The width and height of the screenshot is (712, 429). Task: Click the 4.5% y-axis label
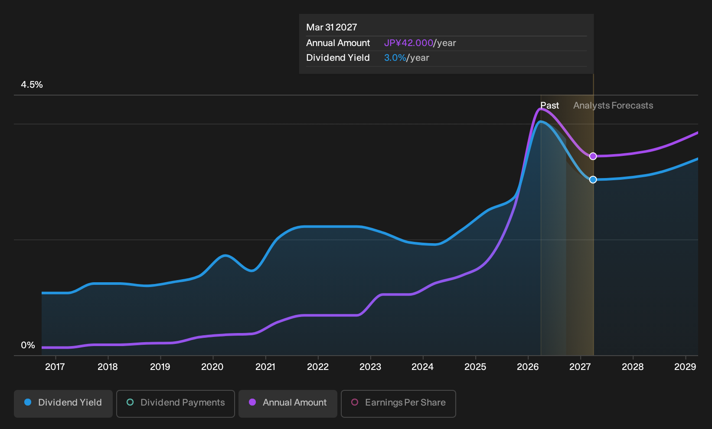coord(32,85)
